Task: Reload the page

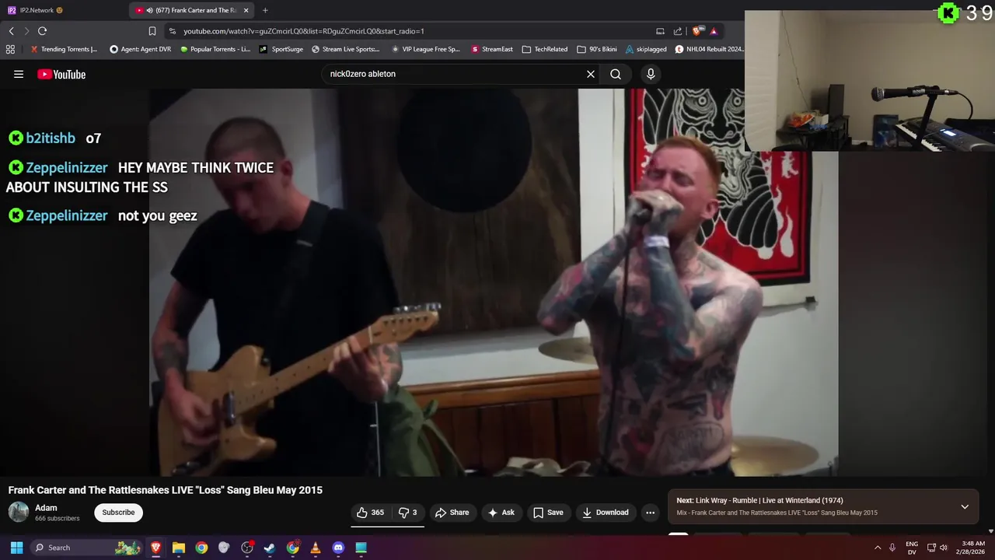Action: pos(42,31)
